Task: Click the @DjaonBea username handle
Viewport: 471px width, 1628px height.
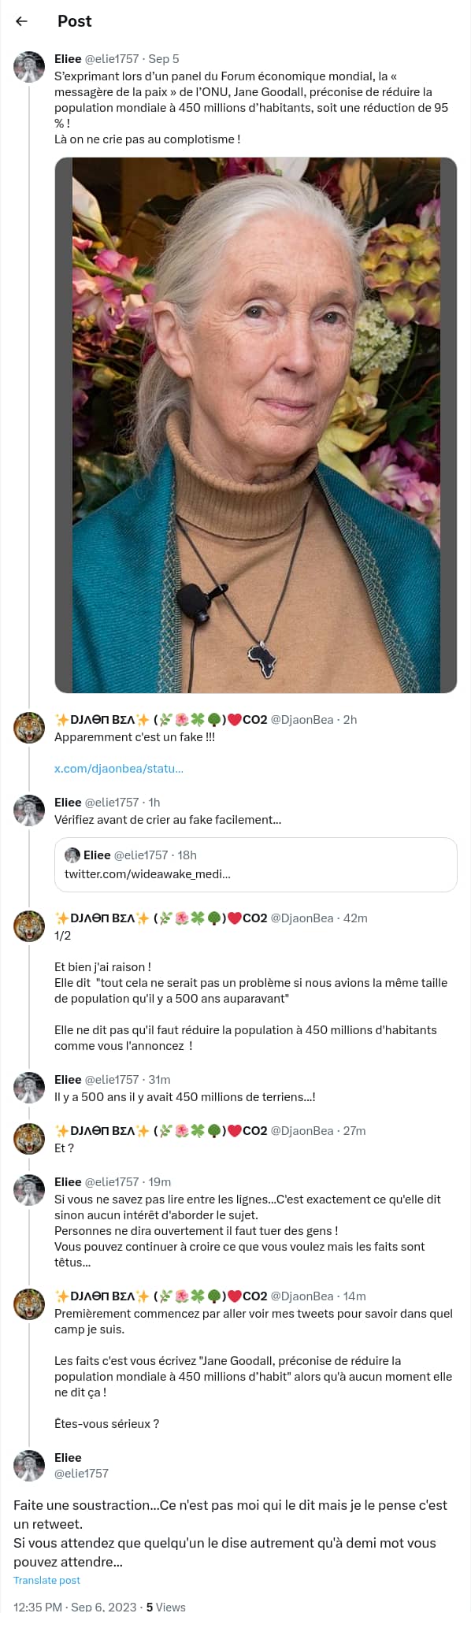Action: tap(303, 719)
